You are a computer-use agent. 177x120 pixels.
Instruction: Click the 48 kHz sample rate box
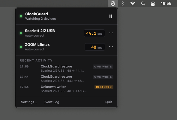[x=95, y=47]
